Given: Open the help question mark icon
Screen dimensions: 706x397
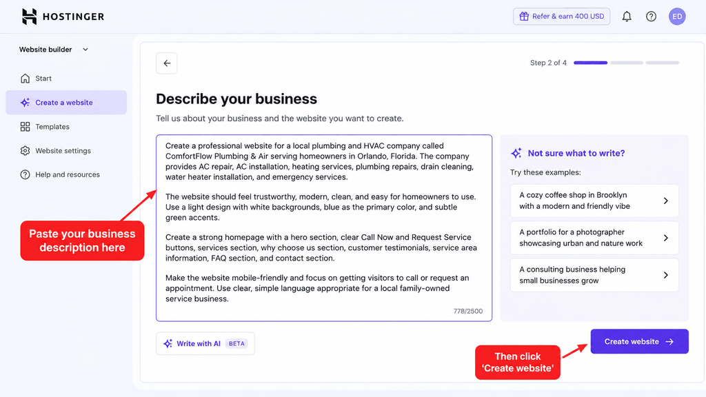Looking at the screenshot, I should pyautogui.click(x=651, y=17).
